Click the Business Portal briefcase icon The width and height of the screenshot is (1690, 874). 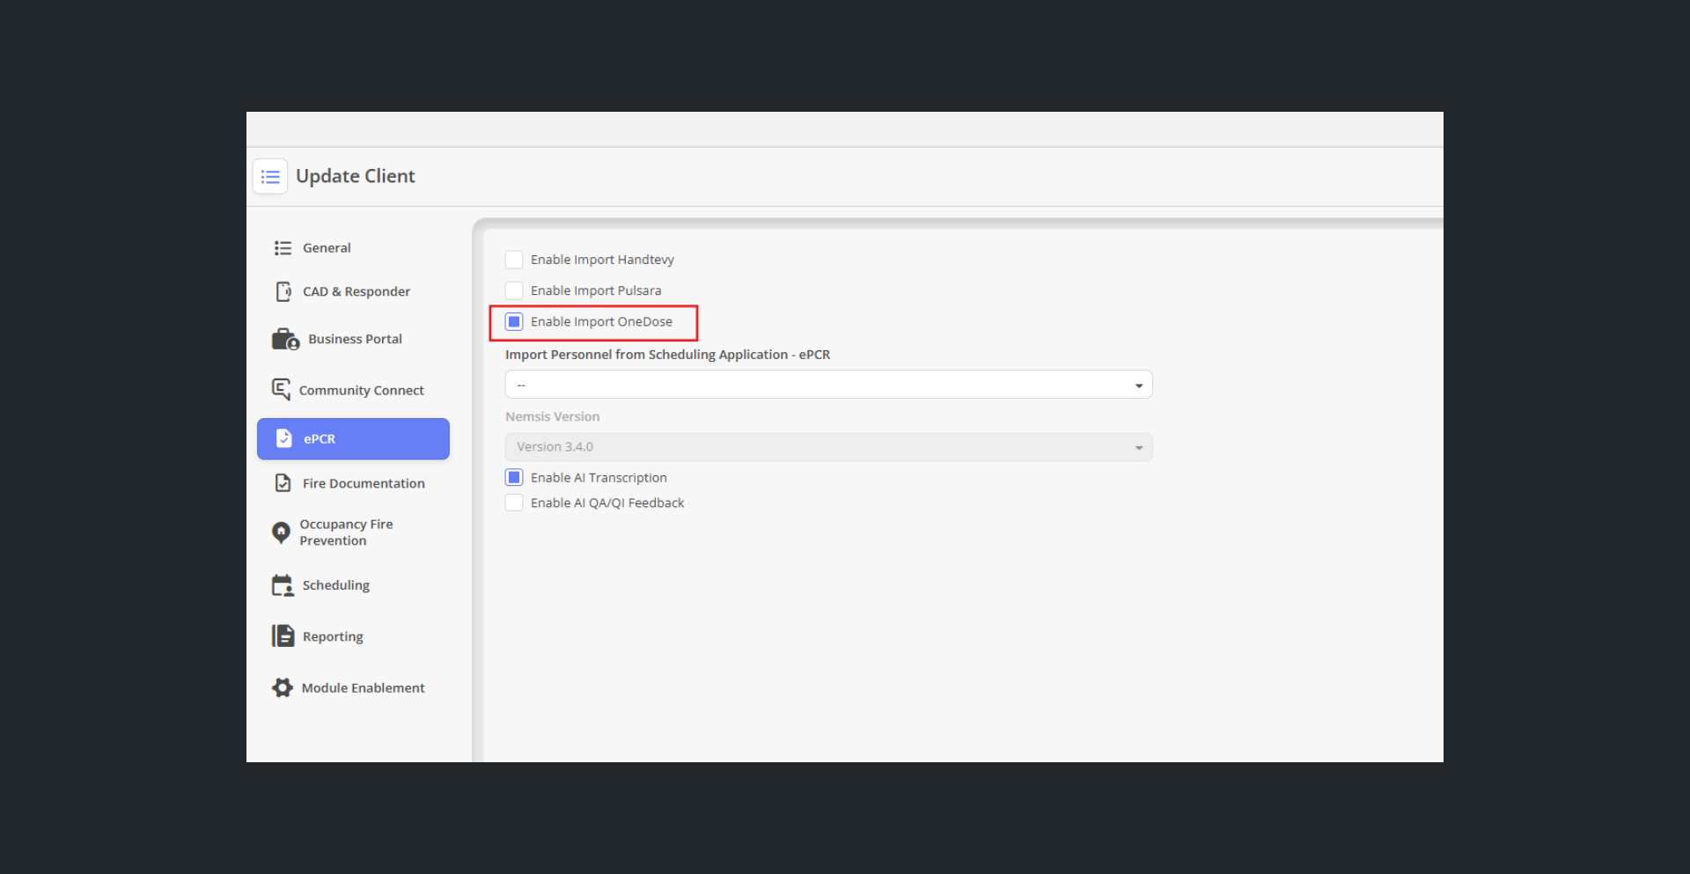(285, 339)
